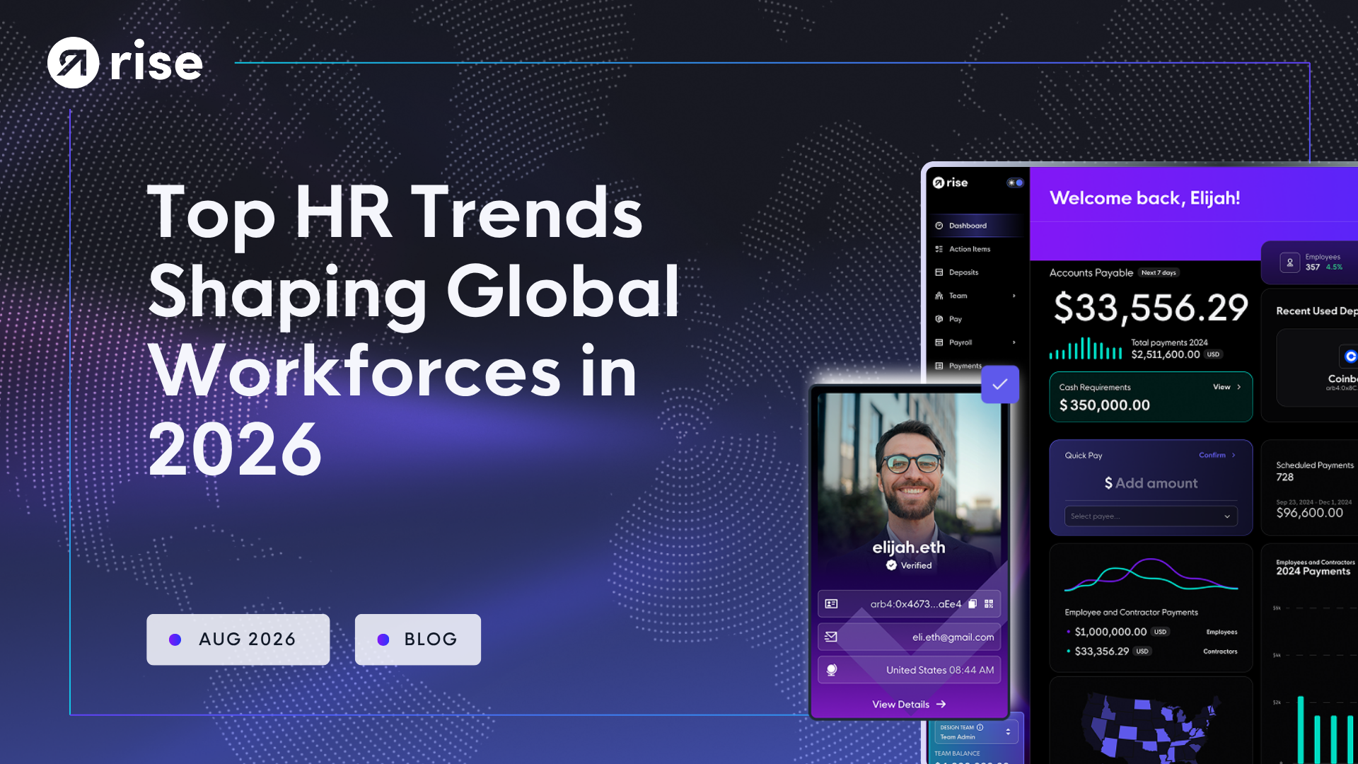The height and width of the screenshot is (764, 1358).
Task: Show the QR code for the wallet address
Action: click(989, 603)
